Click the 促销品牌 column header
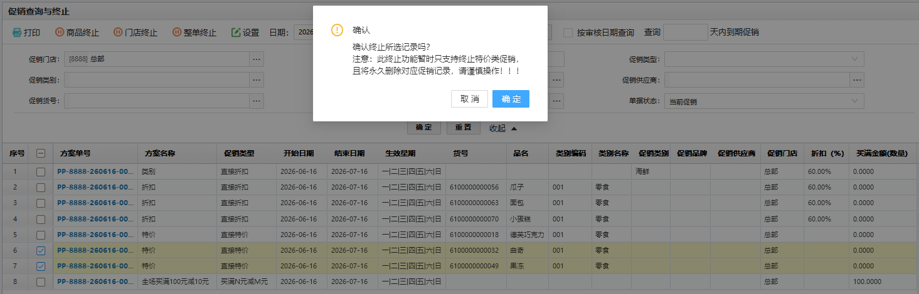Viewport: 919px width, 294px height. coord(692,153)
